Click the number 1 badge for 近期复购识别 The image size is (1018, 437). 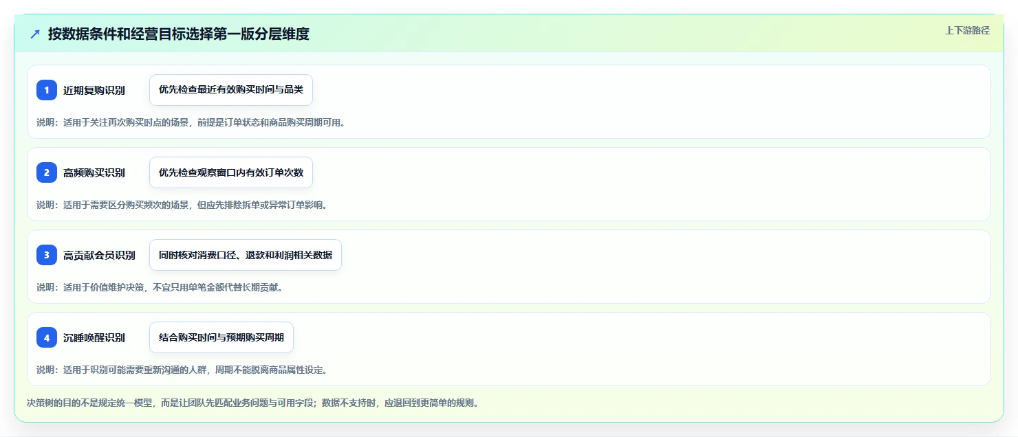click(47, 90)
